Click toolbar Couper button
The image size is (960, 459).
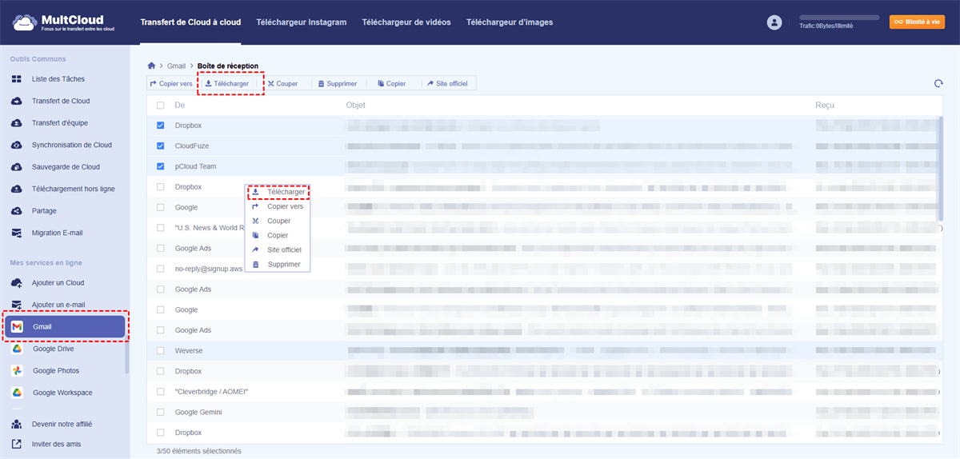(x=282, y=83)
